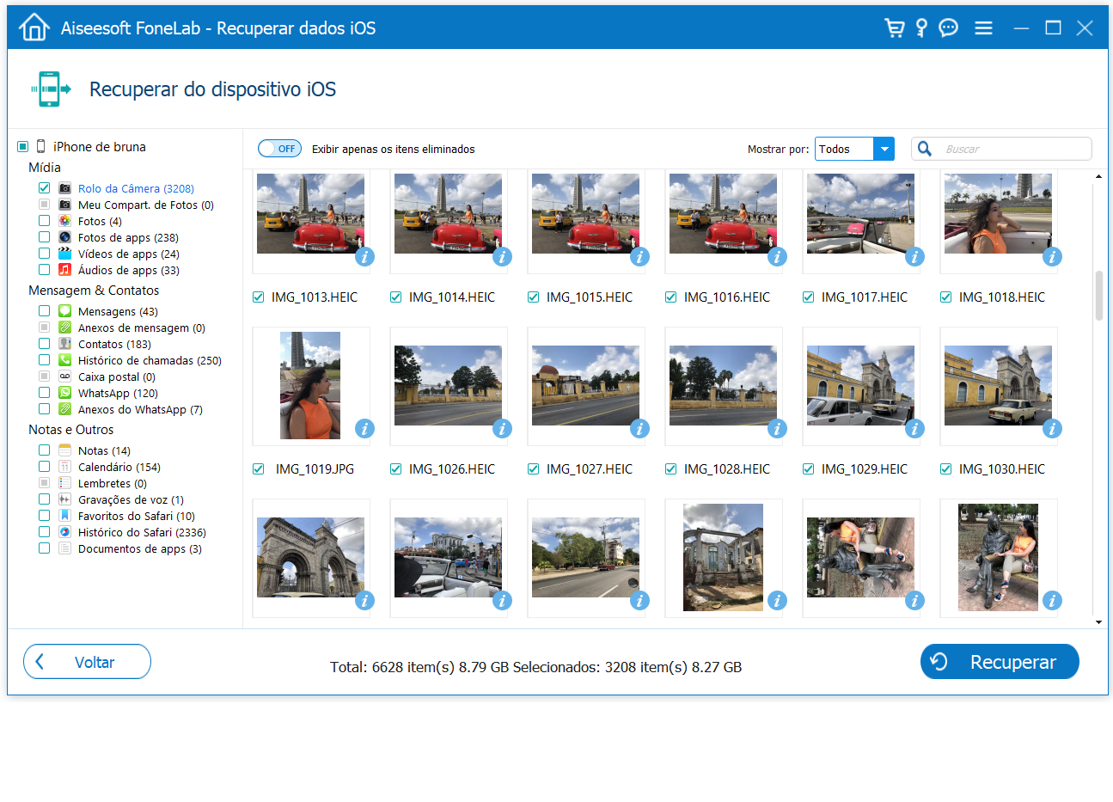Click the Mensagens green bubble icon
Viewport: 1113px width, 802px height.
click(x=64, y=311)
